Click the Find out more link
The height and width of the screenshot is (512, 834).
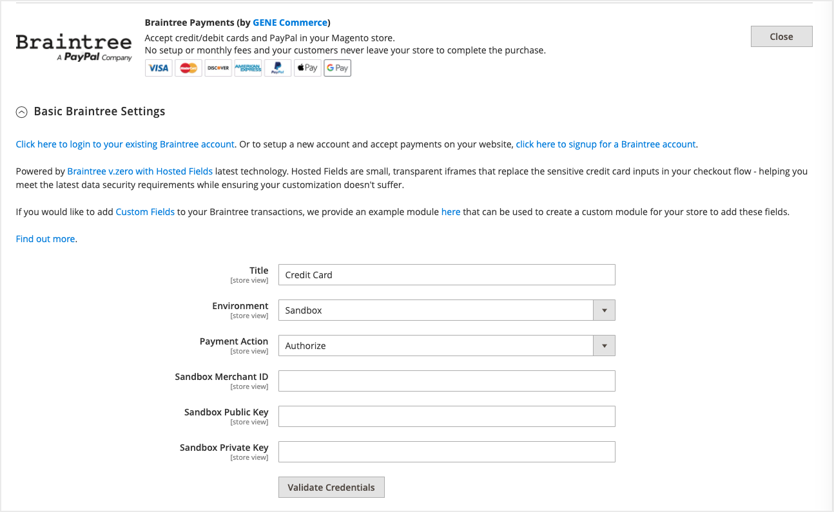[x=46, y=239]
